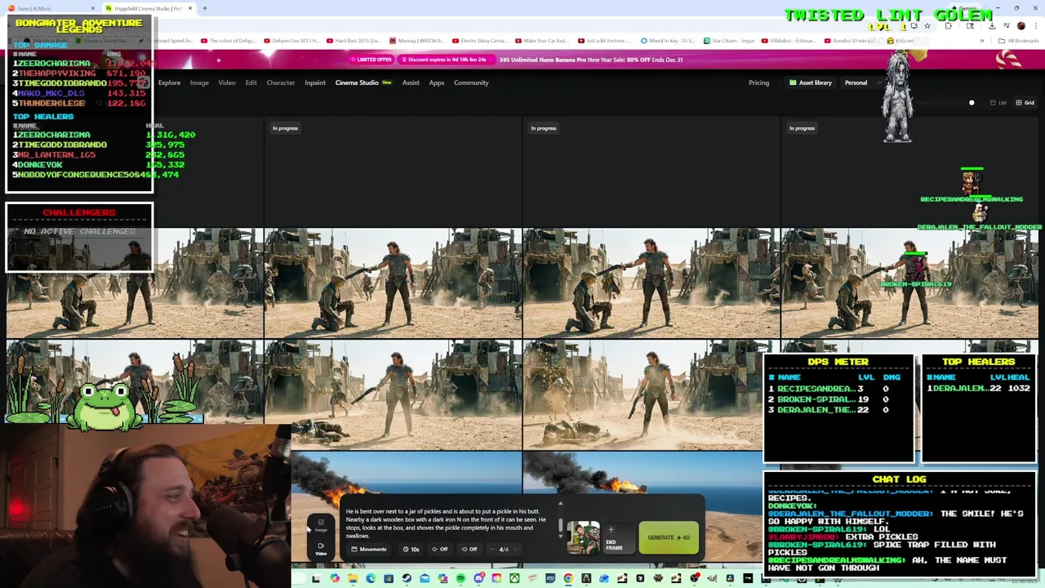1045x588 pixels.
Task: Open Copilot from the taskbar
Action: 335,579
